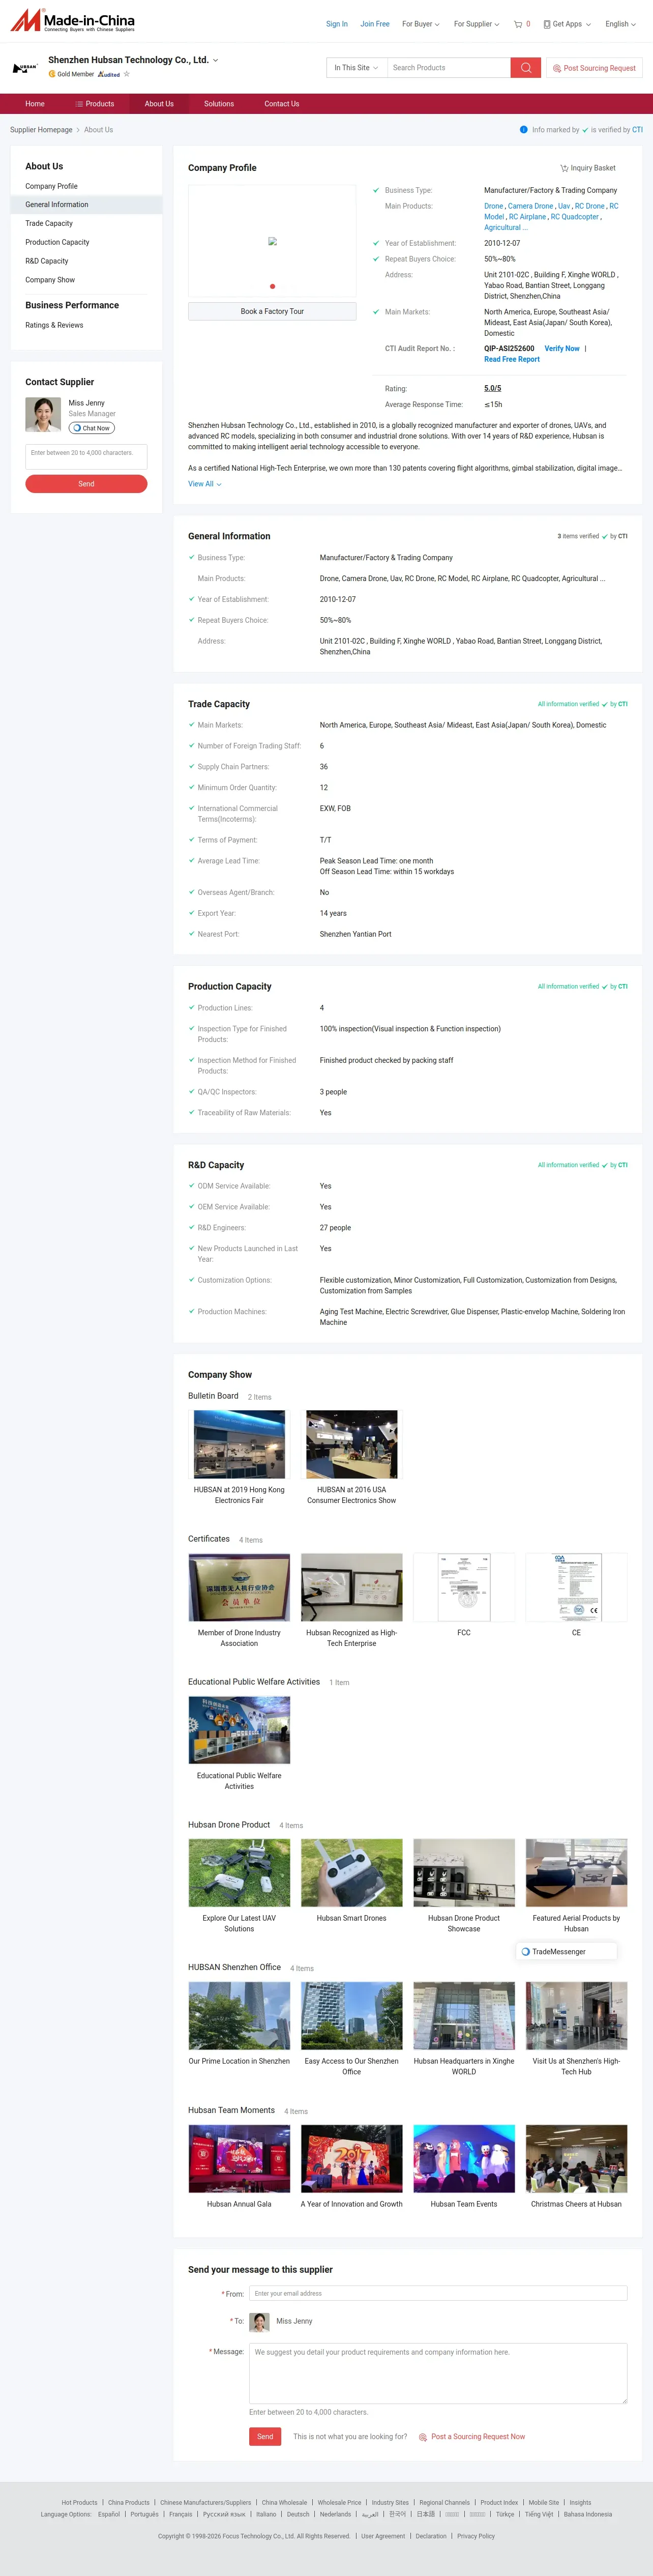Click Supplier Homepage breadcrumb
The height and width of the screenshot is (2576, 653).
click(x=41, y=130)
